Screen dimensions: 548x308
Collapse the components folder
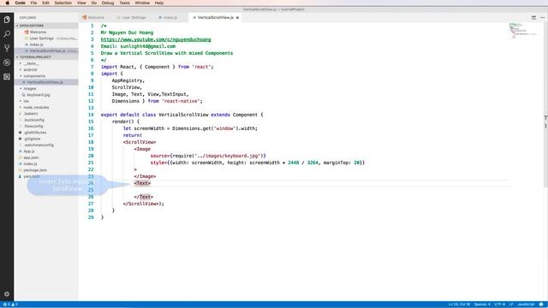34,76
